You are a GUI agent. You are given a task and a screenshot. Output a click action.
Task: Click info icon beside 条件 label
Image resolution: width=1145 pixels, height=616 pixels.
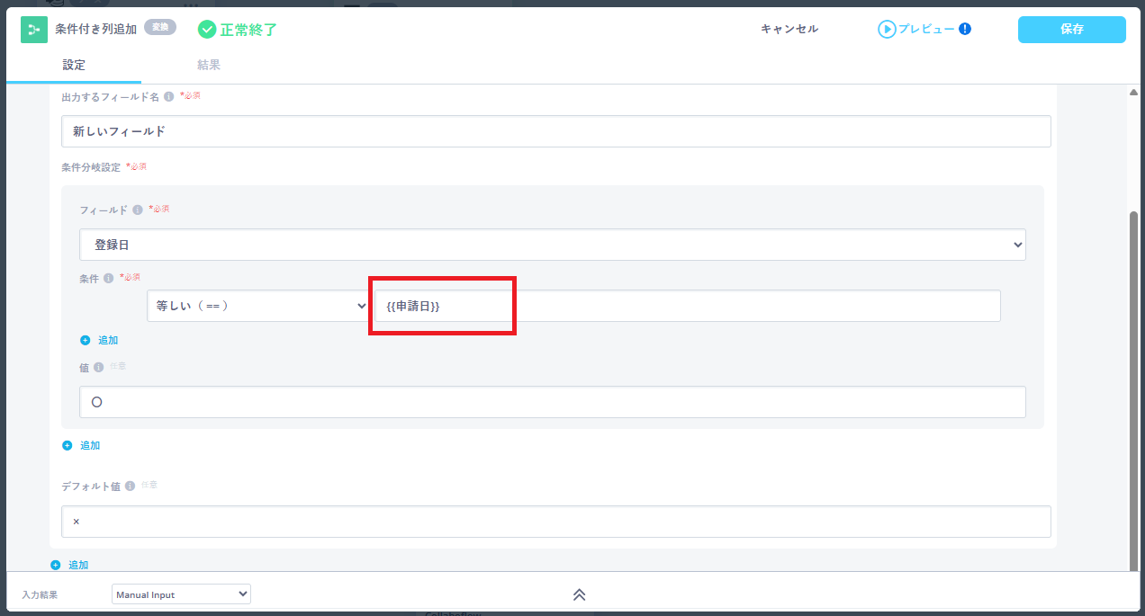108,278
